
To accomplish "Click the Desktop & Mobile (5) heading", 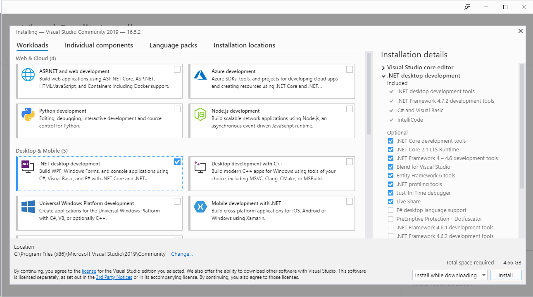I will (x=42, y=151).
